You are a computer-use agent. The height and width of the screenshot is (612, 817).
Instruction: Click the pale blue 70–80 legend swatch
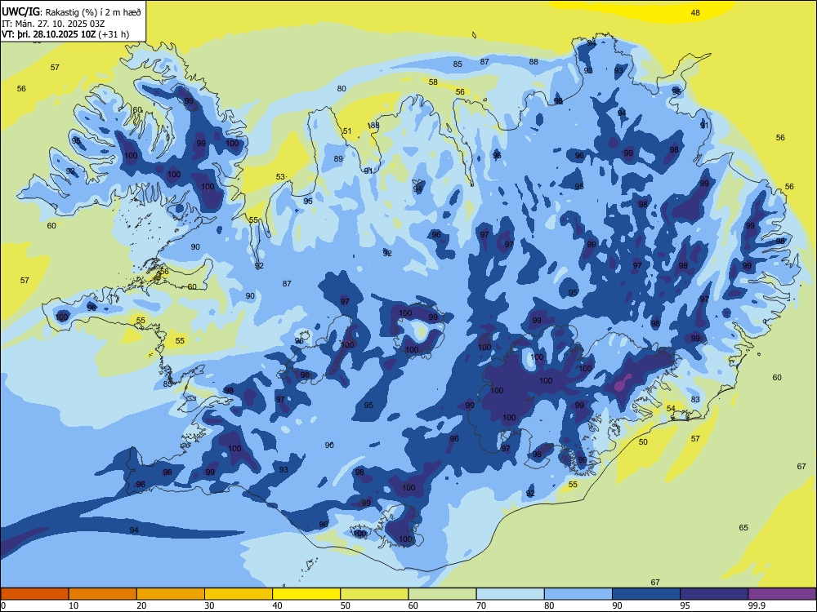coord(510,594)
